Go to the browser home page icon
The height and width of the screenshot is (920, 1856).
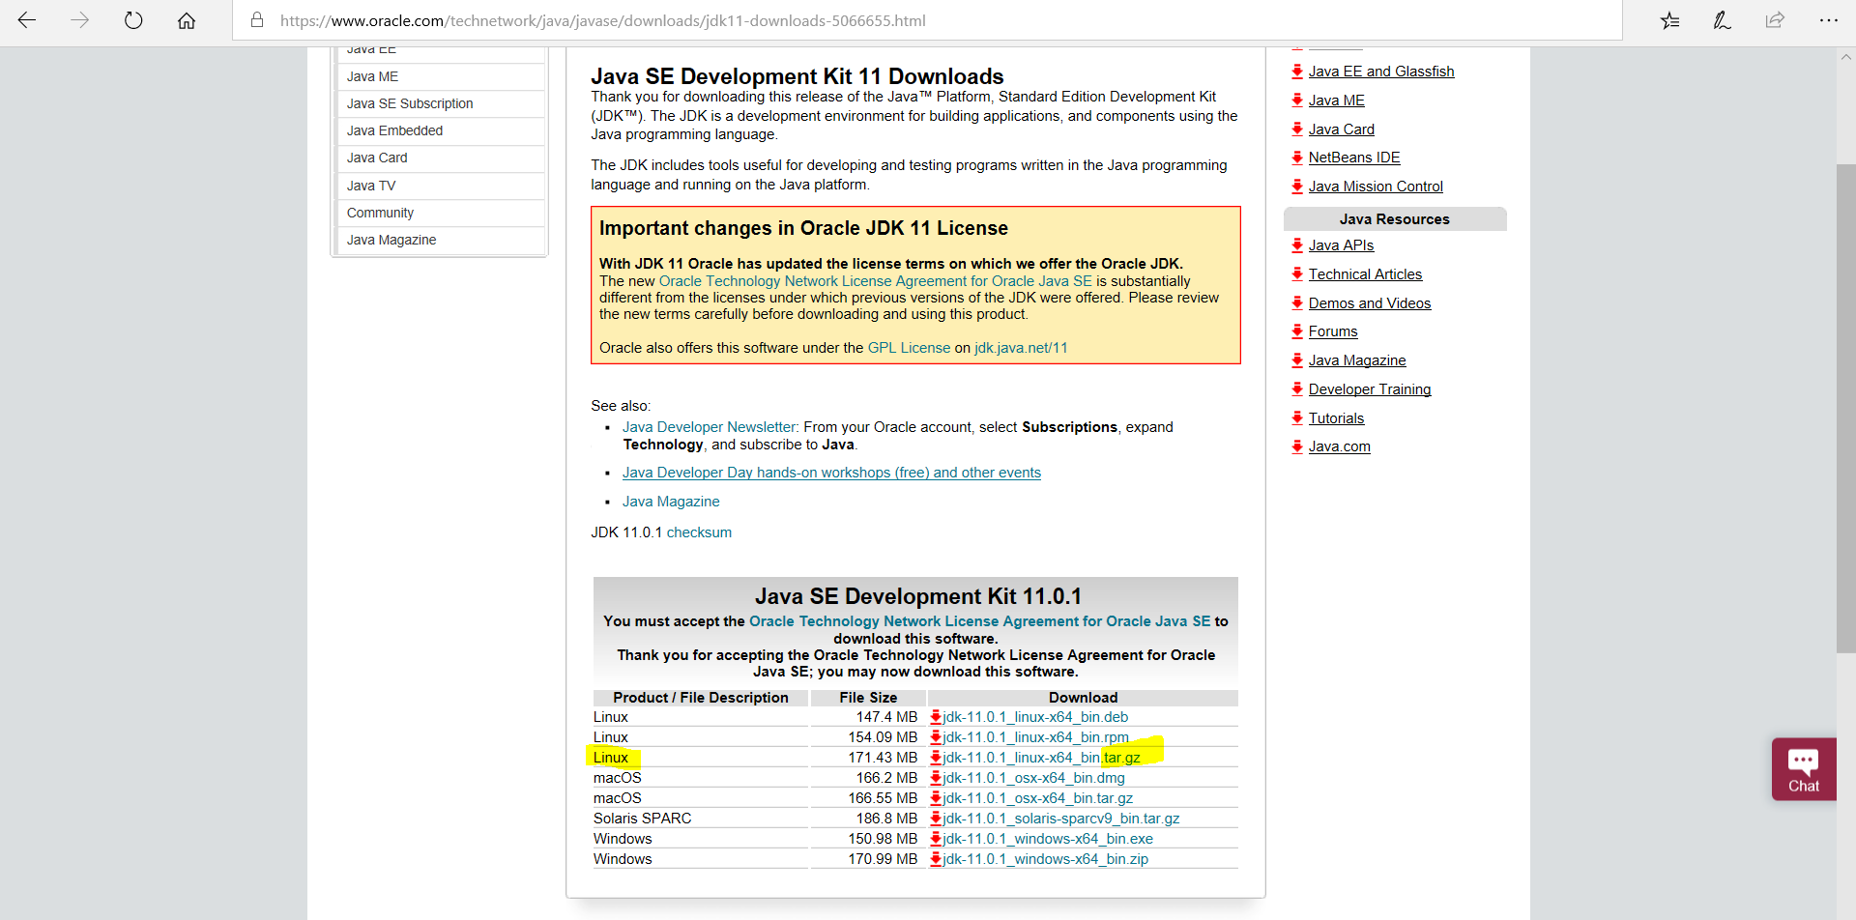pyautogui.click(x=187, y=20)
